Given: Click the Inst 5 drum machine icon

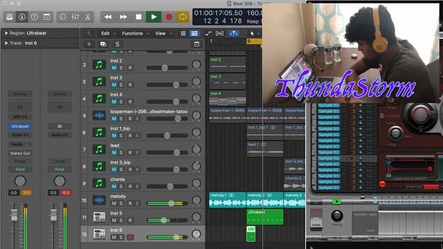Looking at the screenshot, I should pyautogui.click(x=99, y=217).
